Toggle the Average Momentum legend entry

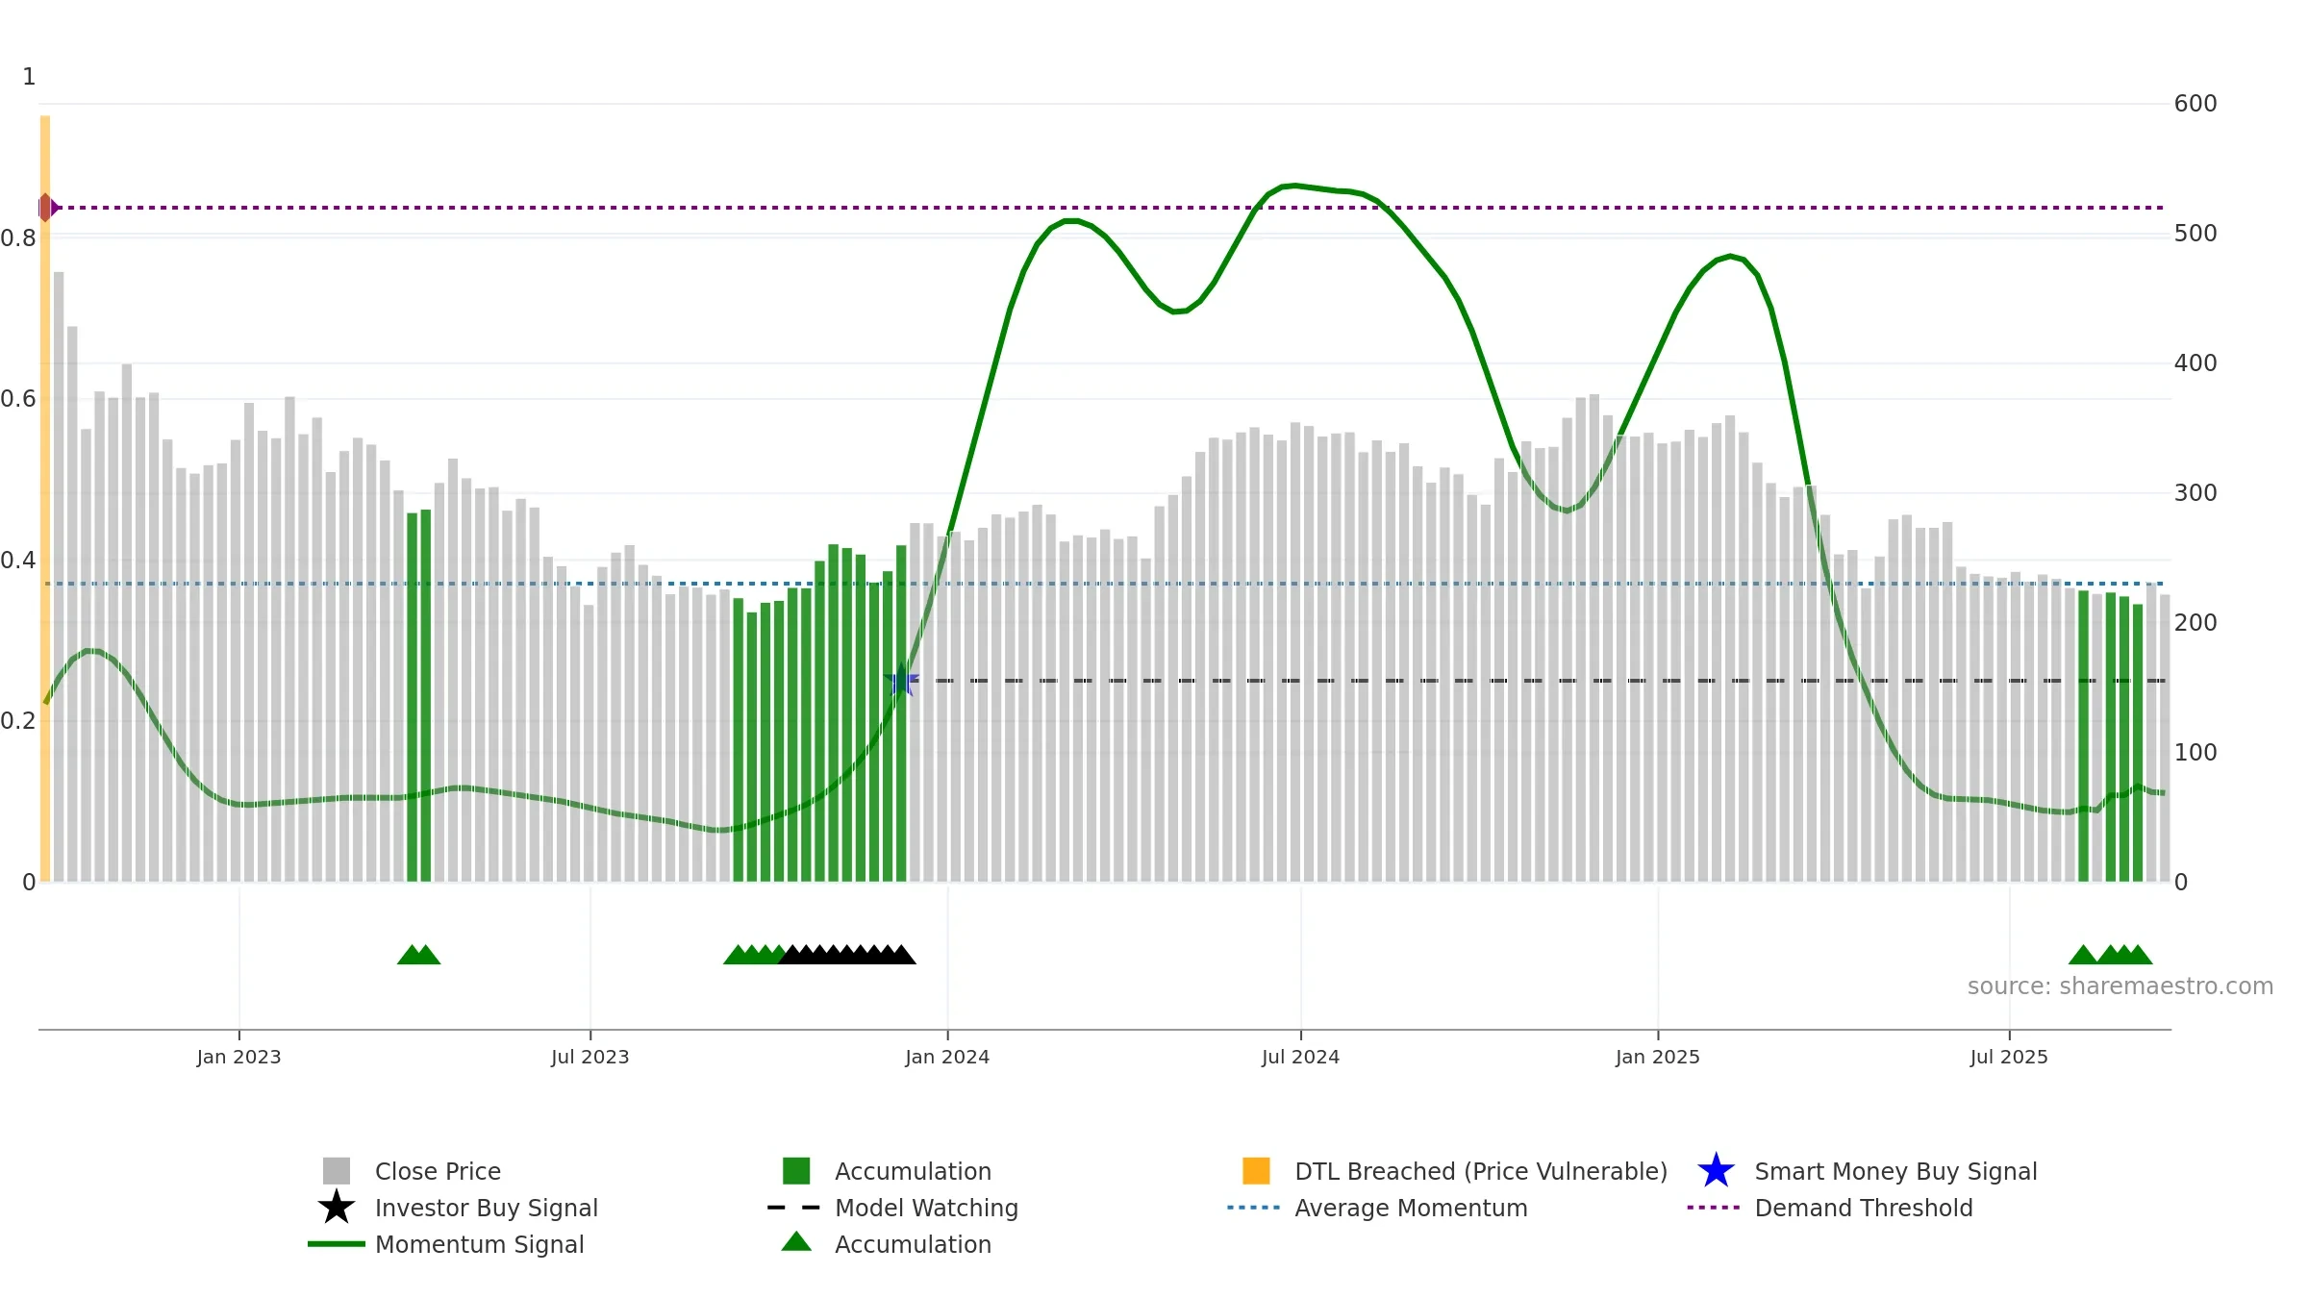1411,1208
